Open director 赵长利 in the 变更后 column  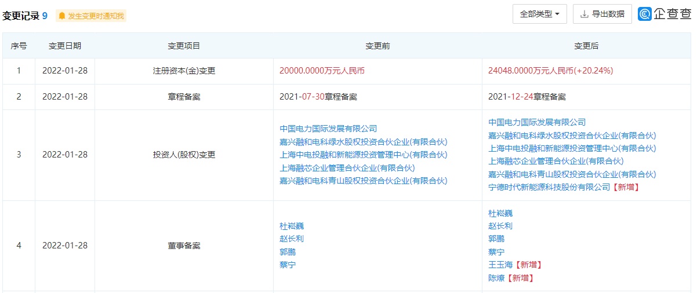click(x=500, y=226)
